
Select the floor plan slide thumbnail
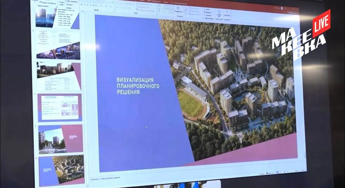60,107
